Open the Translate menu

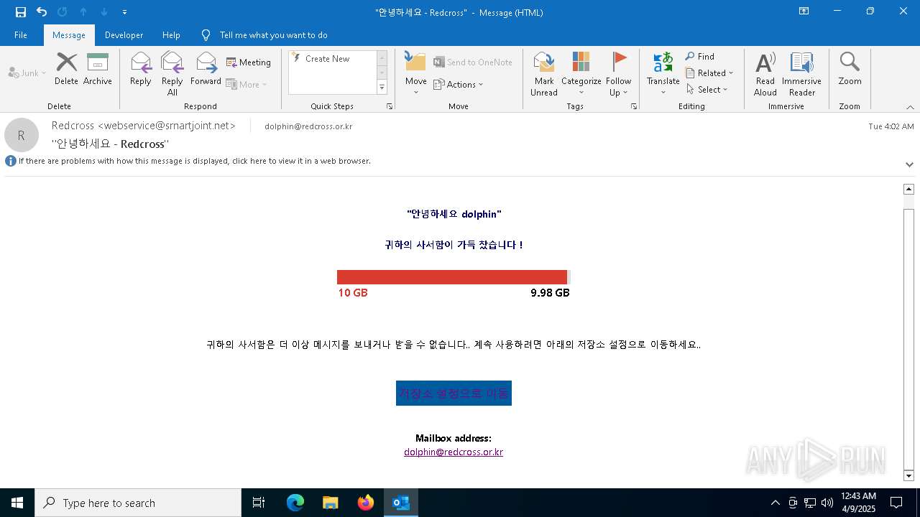tap(663, 73)
